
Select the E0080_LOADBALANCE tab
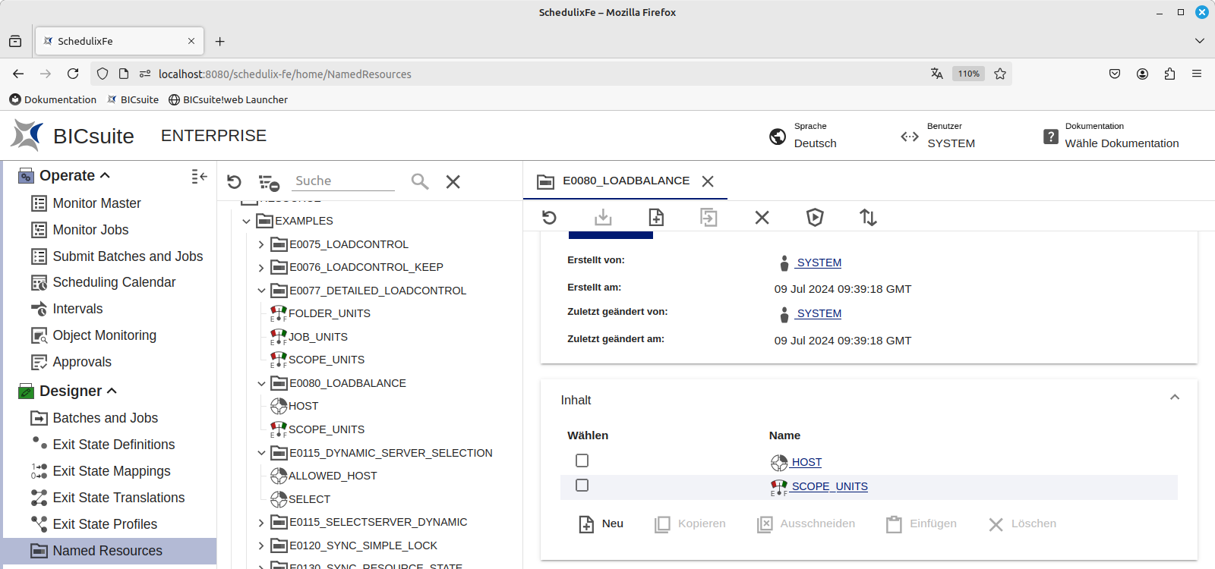pos(625,181)
